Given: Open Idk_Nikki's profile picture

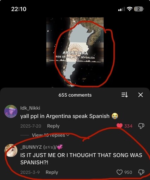Looking at the screenshot, I should (x=11, y=111).
